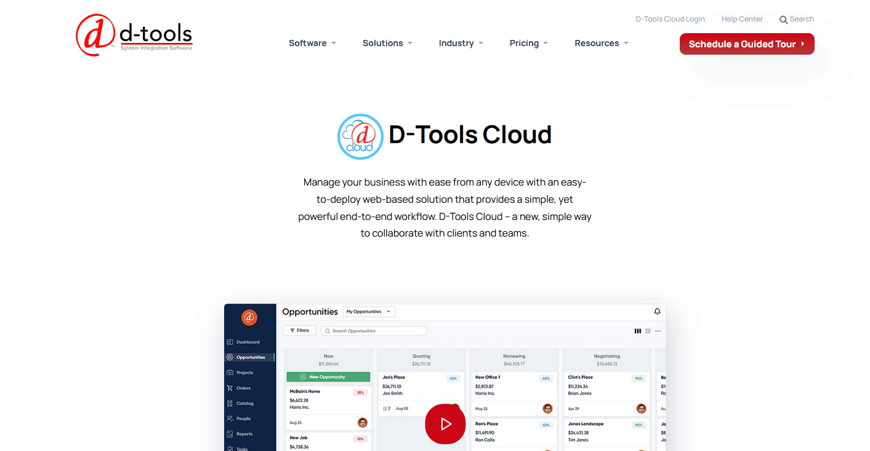Click the 'Jon's Place' card title
Screen dimensions: 870x451
393,377
